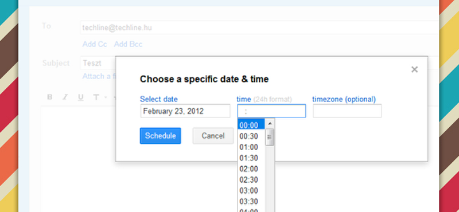Toggle Bold formatting icon
This screenshot has height=212, width=459.
point(50,97)
